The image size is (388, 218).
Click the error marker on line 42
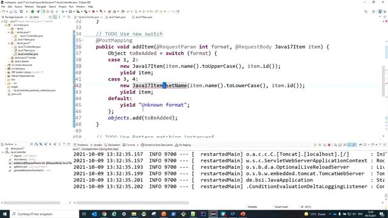(x=74, y=85)
